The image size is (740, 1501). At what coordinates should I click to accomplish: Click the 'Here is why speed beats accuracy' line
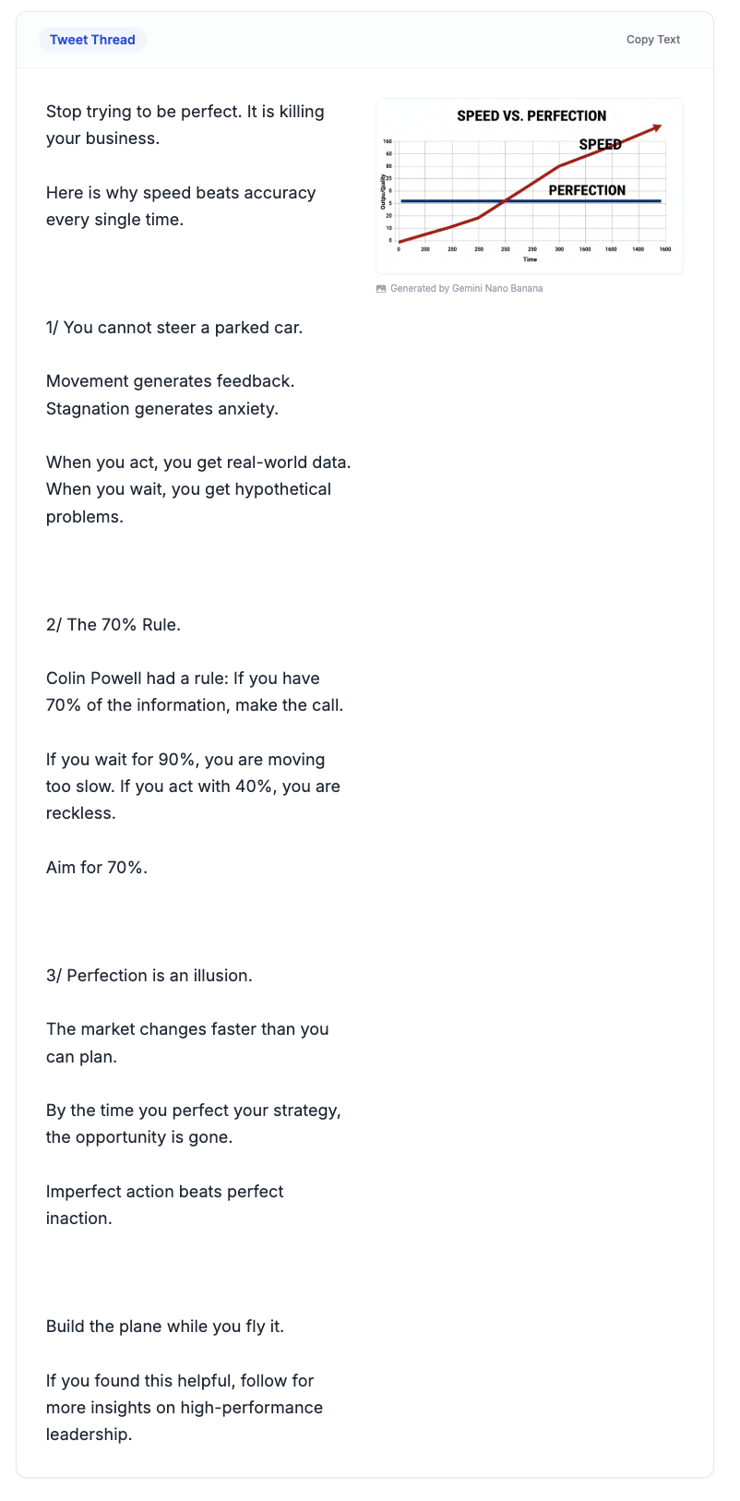181,207
